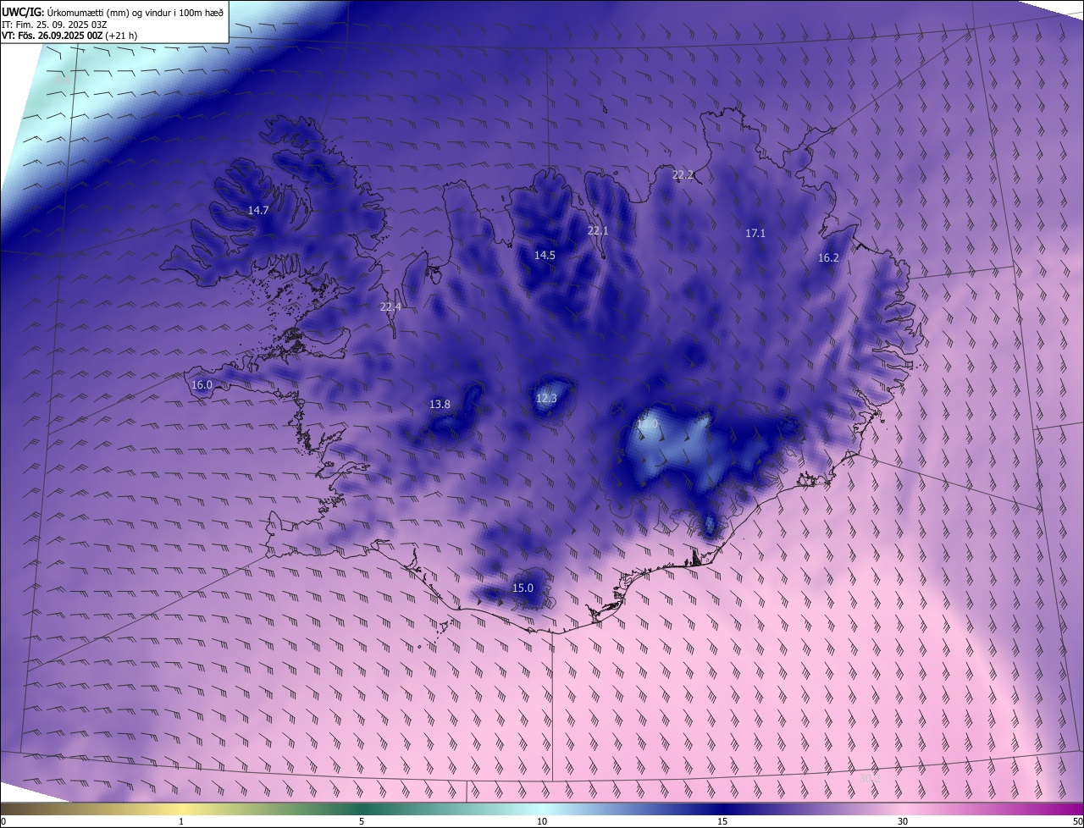This screenshot has width=1084, height=828.
Task: Click the 22.2 value on the north coast
Action: tap(683, 174)
